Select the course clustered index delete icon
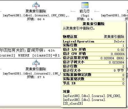Screen dimensions: 128x109 pos(36,5)
